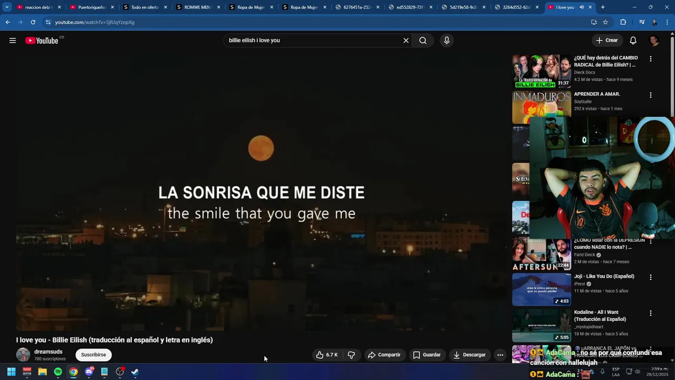Download the video with Descargar
Image resolution: width=675 pixels, height=380 pixels.
point(469,355)
